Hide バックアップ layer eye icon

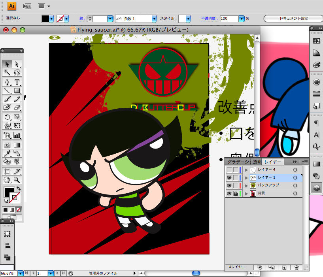point(229,186)
